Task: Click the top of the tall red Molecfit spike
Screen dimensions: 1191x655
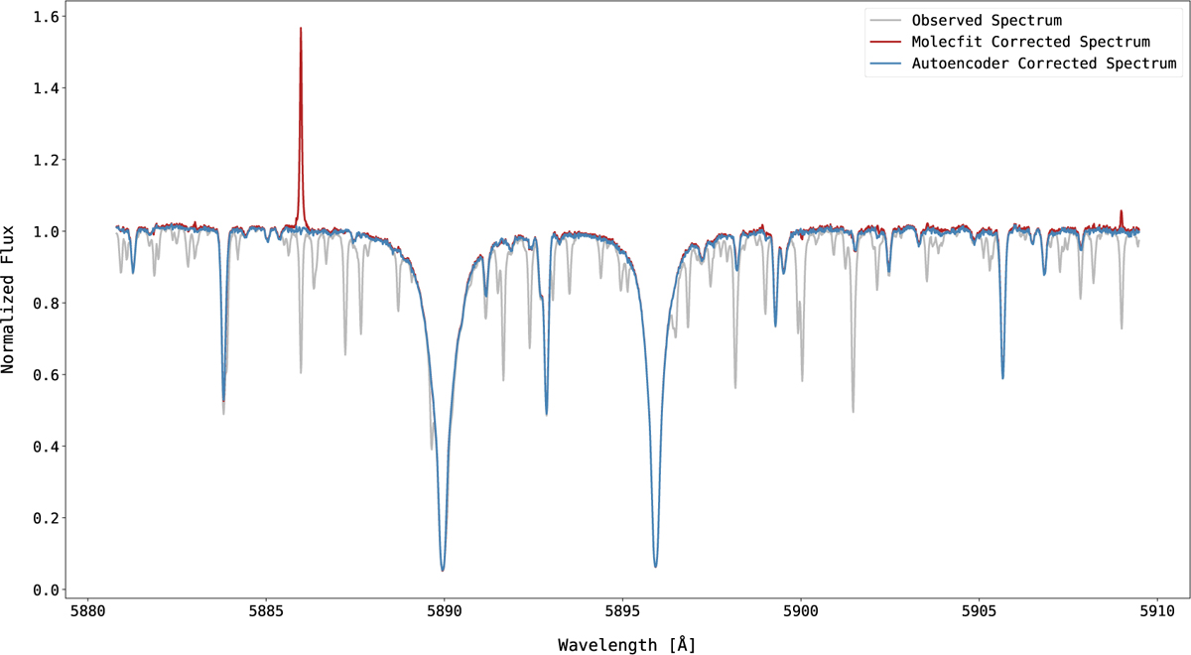Action: [x=301, y=29]
